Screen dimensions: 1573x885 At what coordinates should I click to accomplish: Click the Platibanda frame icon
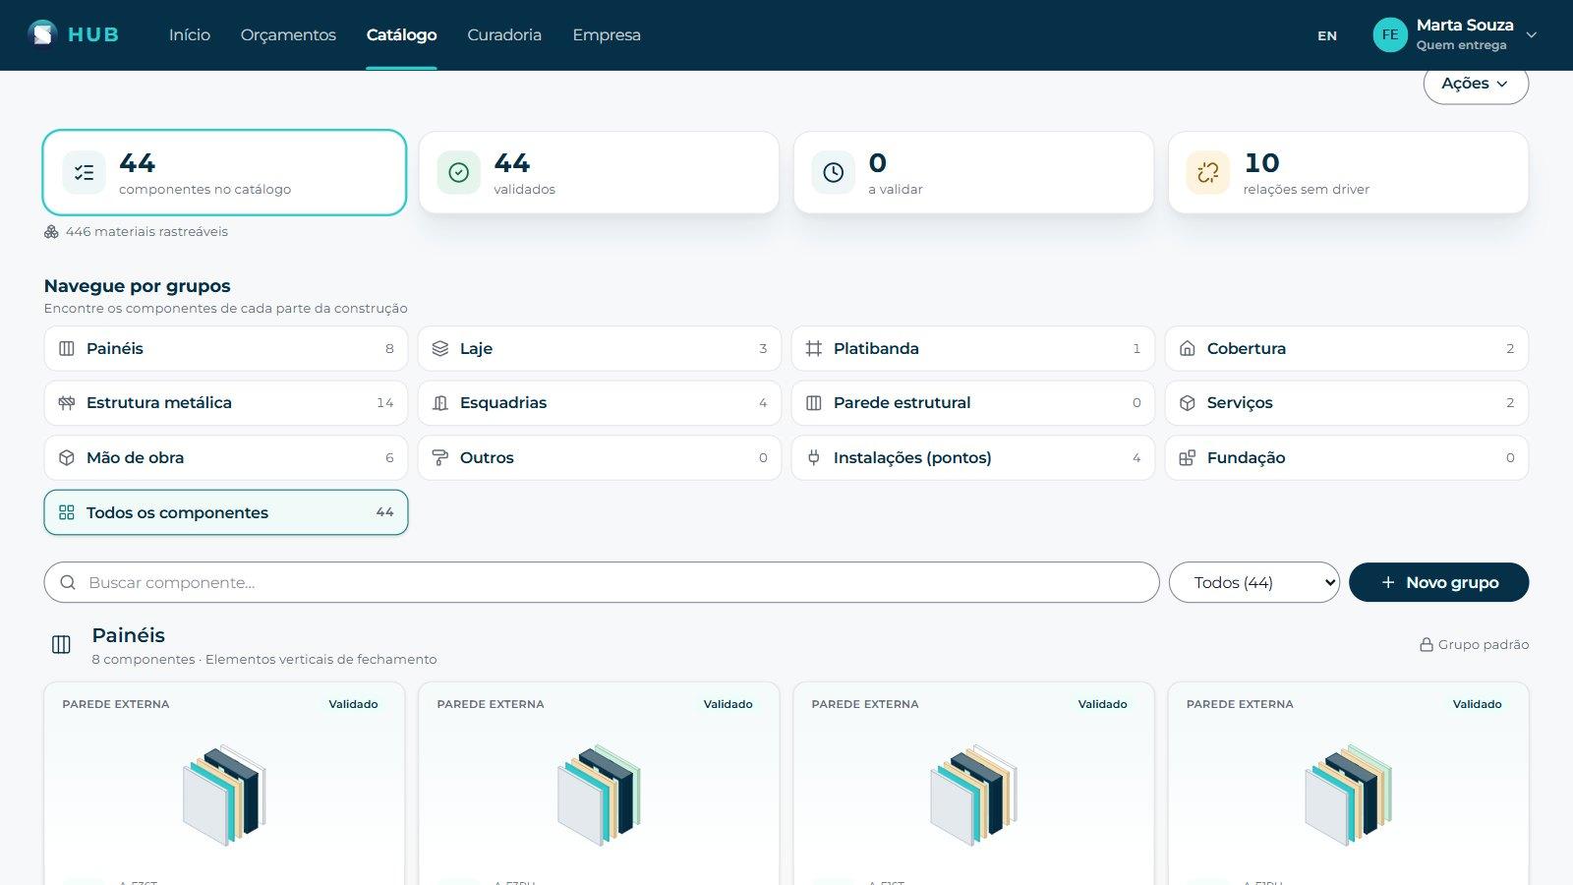click(814, 348)
